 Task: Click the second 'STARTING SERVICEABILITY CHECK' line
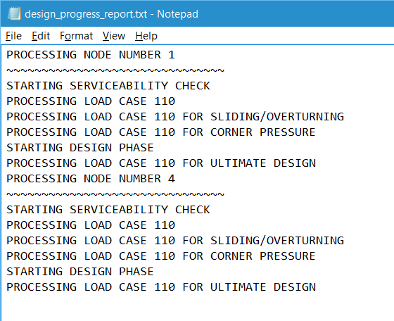[108, 210]
